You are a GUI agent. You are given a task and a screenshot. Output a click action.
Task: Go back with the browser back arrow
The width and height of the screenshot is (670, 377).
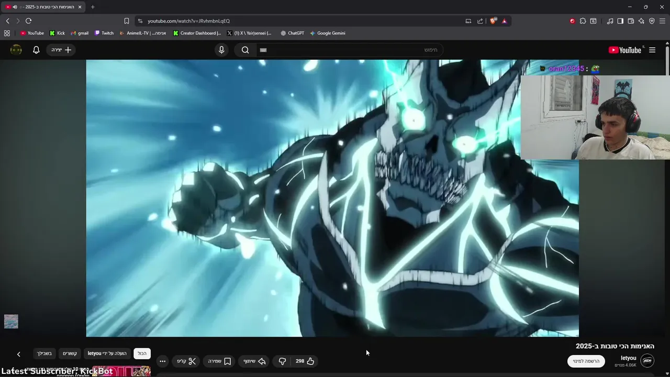point(7,21)
